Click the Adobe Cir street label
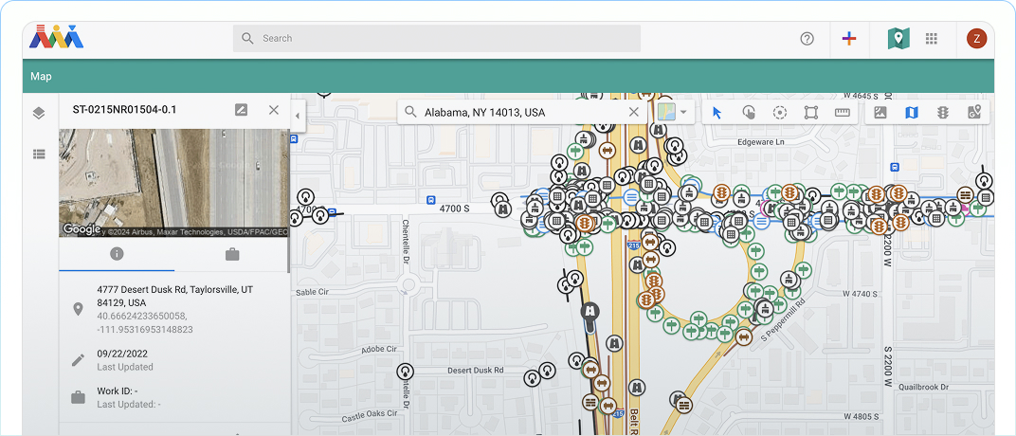1016x436 pixels. click(378, 349)
